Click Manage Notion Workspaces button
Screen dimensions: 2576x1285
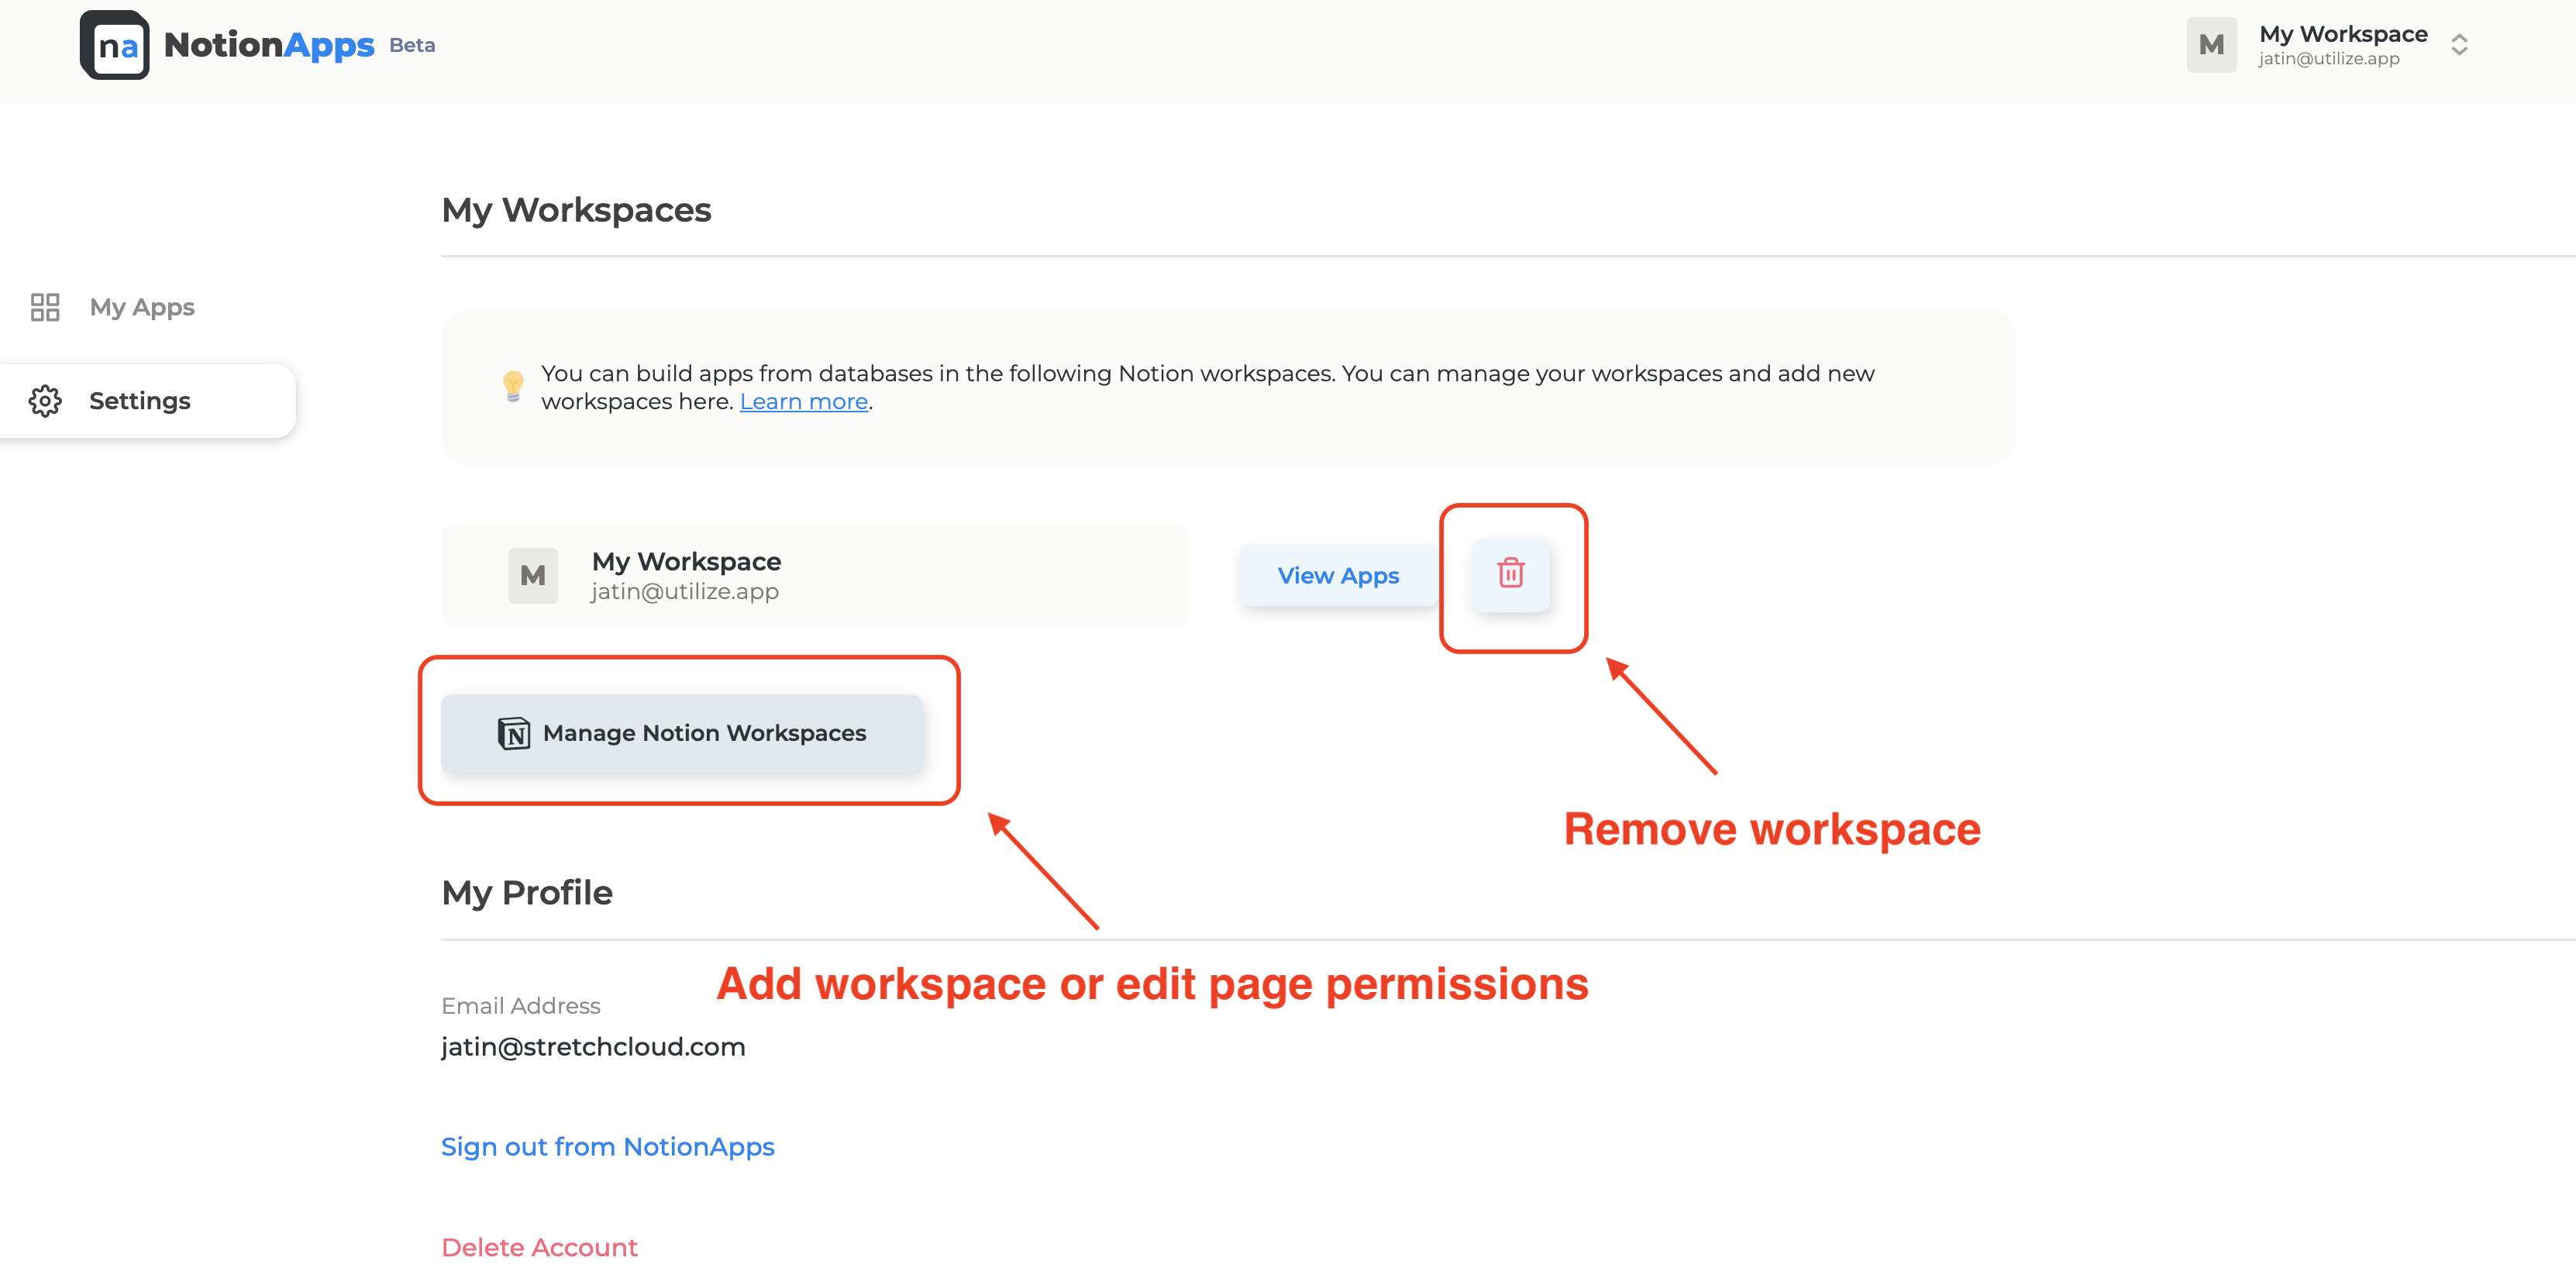pos(682,733)
